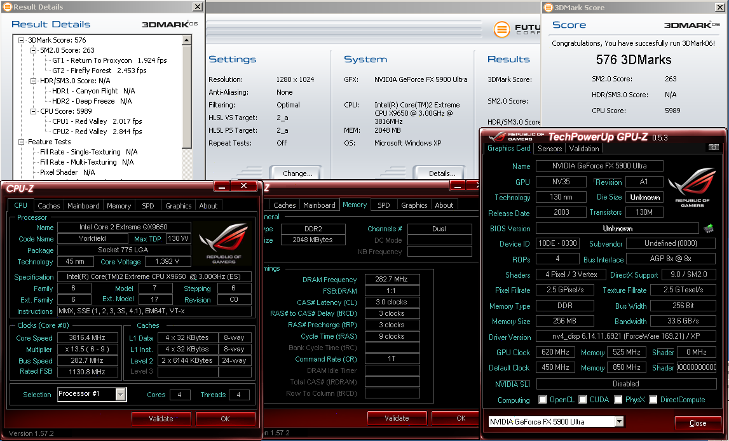The image size is (729, 441).
Task: Enable the OpenCL checkbox in GPU-Z
Action: (x=542, y=399)
